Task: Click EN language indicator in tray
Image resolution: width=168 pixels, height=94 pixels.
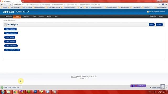Action: [150, 92]
